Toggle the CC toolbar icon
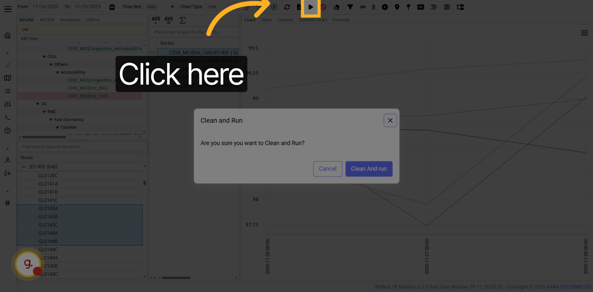The width and height of the screenshot is (593, 292). point(421,7)
